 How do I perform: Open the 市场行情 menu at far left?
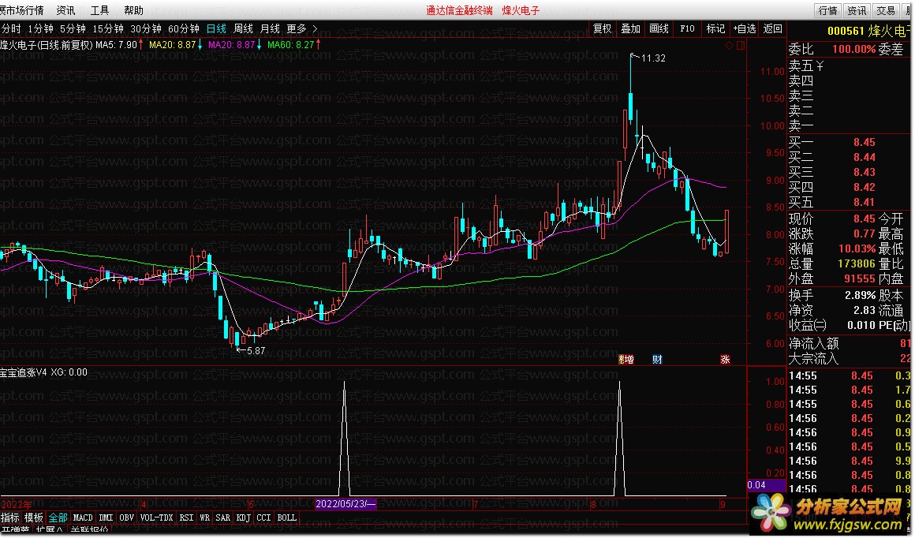22,10
